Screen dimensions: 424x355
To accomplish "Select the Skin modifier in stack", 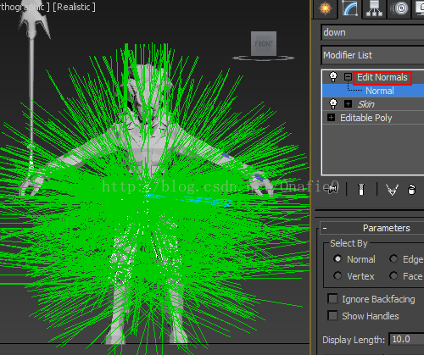I will tap(366, 104).
